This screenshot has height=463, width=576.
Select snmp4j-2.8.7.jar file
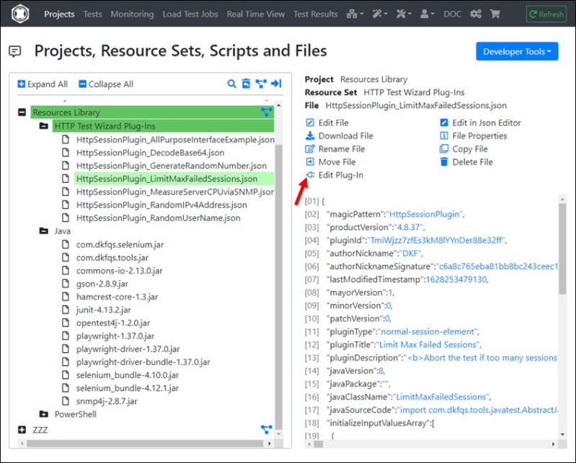click(107, 401)
